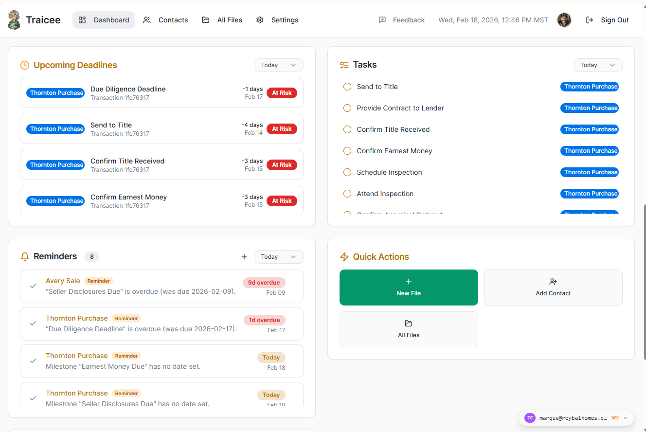Click At Risk badge on Confirm Earnest Money deadline

click(282, 201)
